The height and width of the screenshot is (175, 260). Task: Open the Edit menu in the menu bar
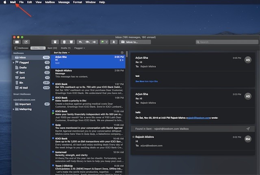(30, 2)
